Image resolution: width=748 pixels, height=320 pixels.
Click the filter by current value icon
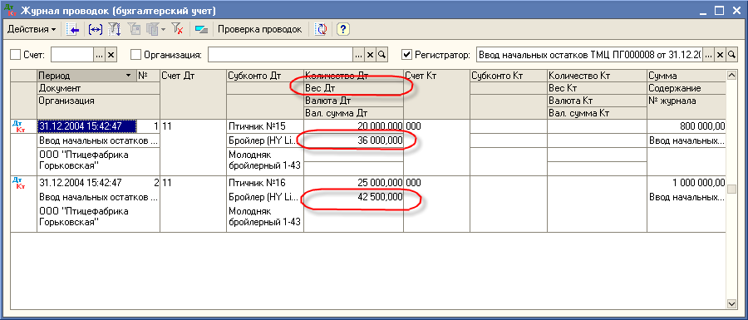135,30
